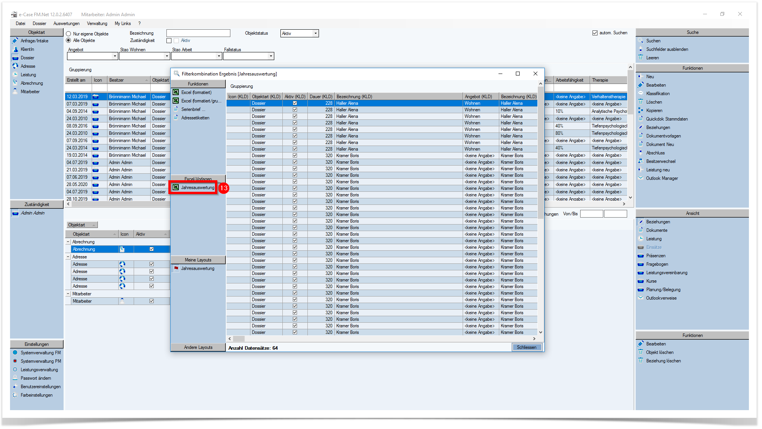The width and height of the screenshot is (762, 429).
Task: Open the ? help menu
Action: [x=139, y=23]
